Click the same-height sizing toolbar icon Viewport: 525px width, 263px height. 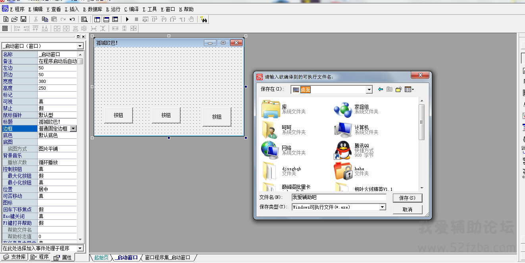tap(124, 28)
